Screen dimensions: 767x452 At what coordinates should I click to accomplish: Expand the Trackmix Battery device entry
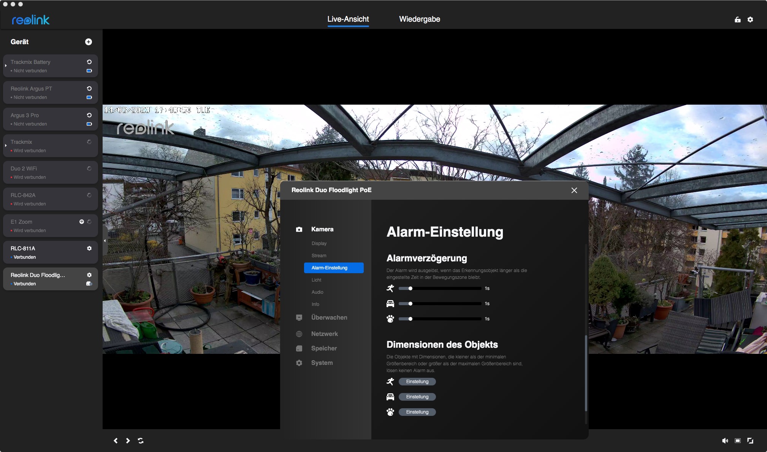pyautogui.click(x=6, y=66)
